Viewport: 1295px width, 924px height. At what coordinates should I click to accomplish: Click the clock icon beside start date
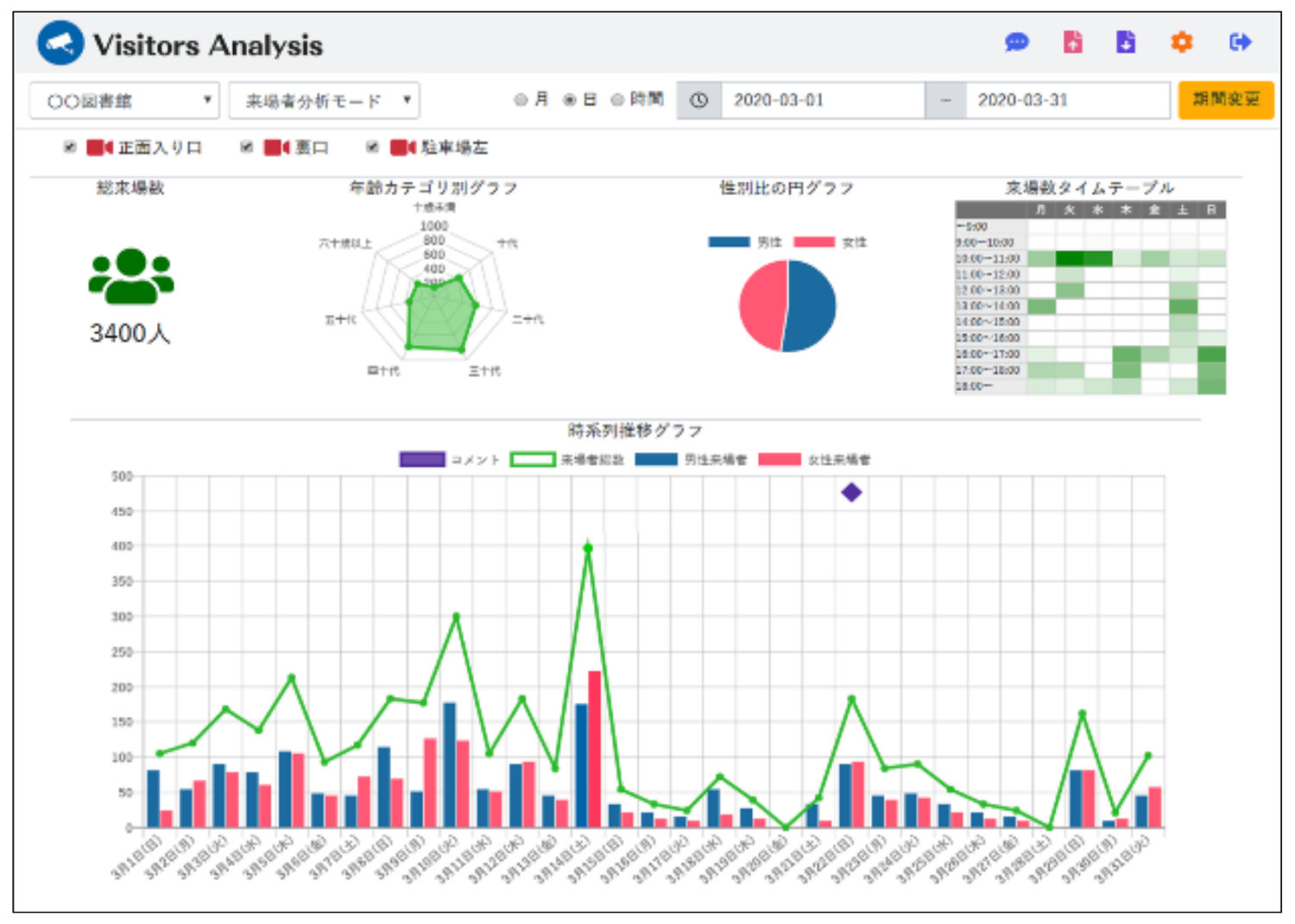point(699,100)
